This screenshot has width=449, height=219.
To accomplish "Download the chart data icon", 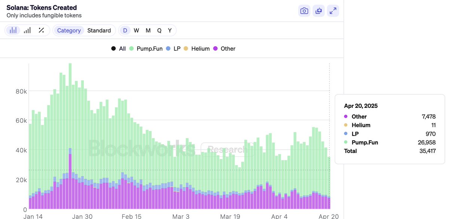I will pos(319,11).
